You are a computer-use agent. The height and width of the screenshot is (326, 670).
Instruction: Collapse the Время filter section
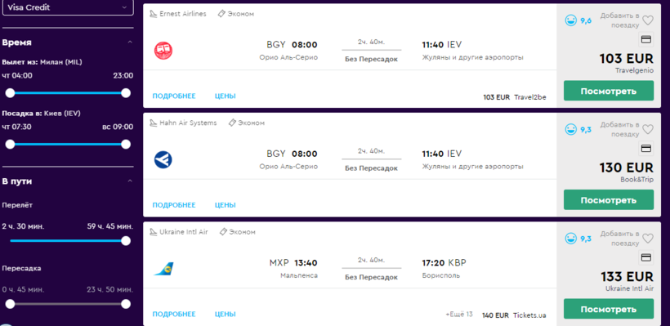(x=130, y=42)
